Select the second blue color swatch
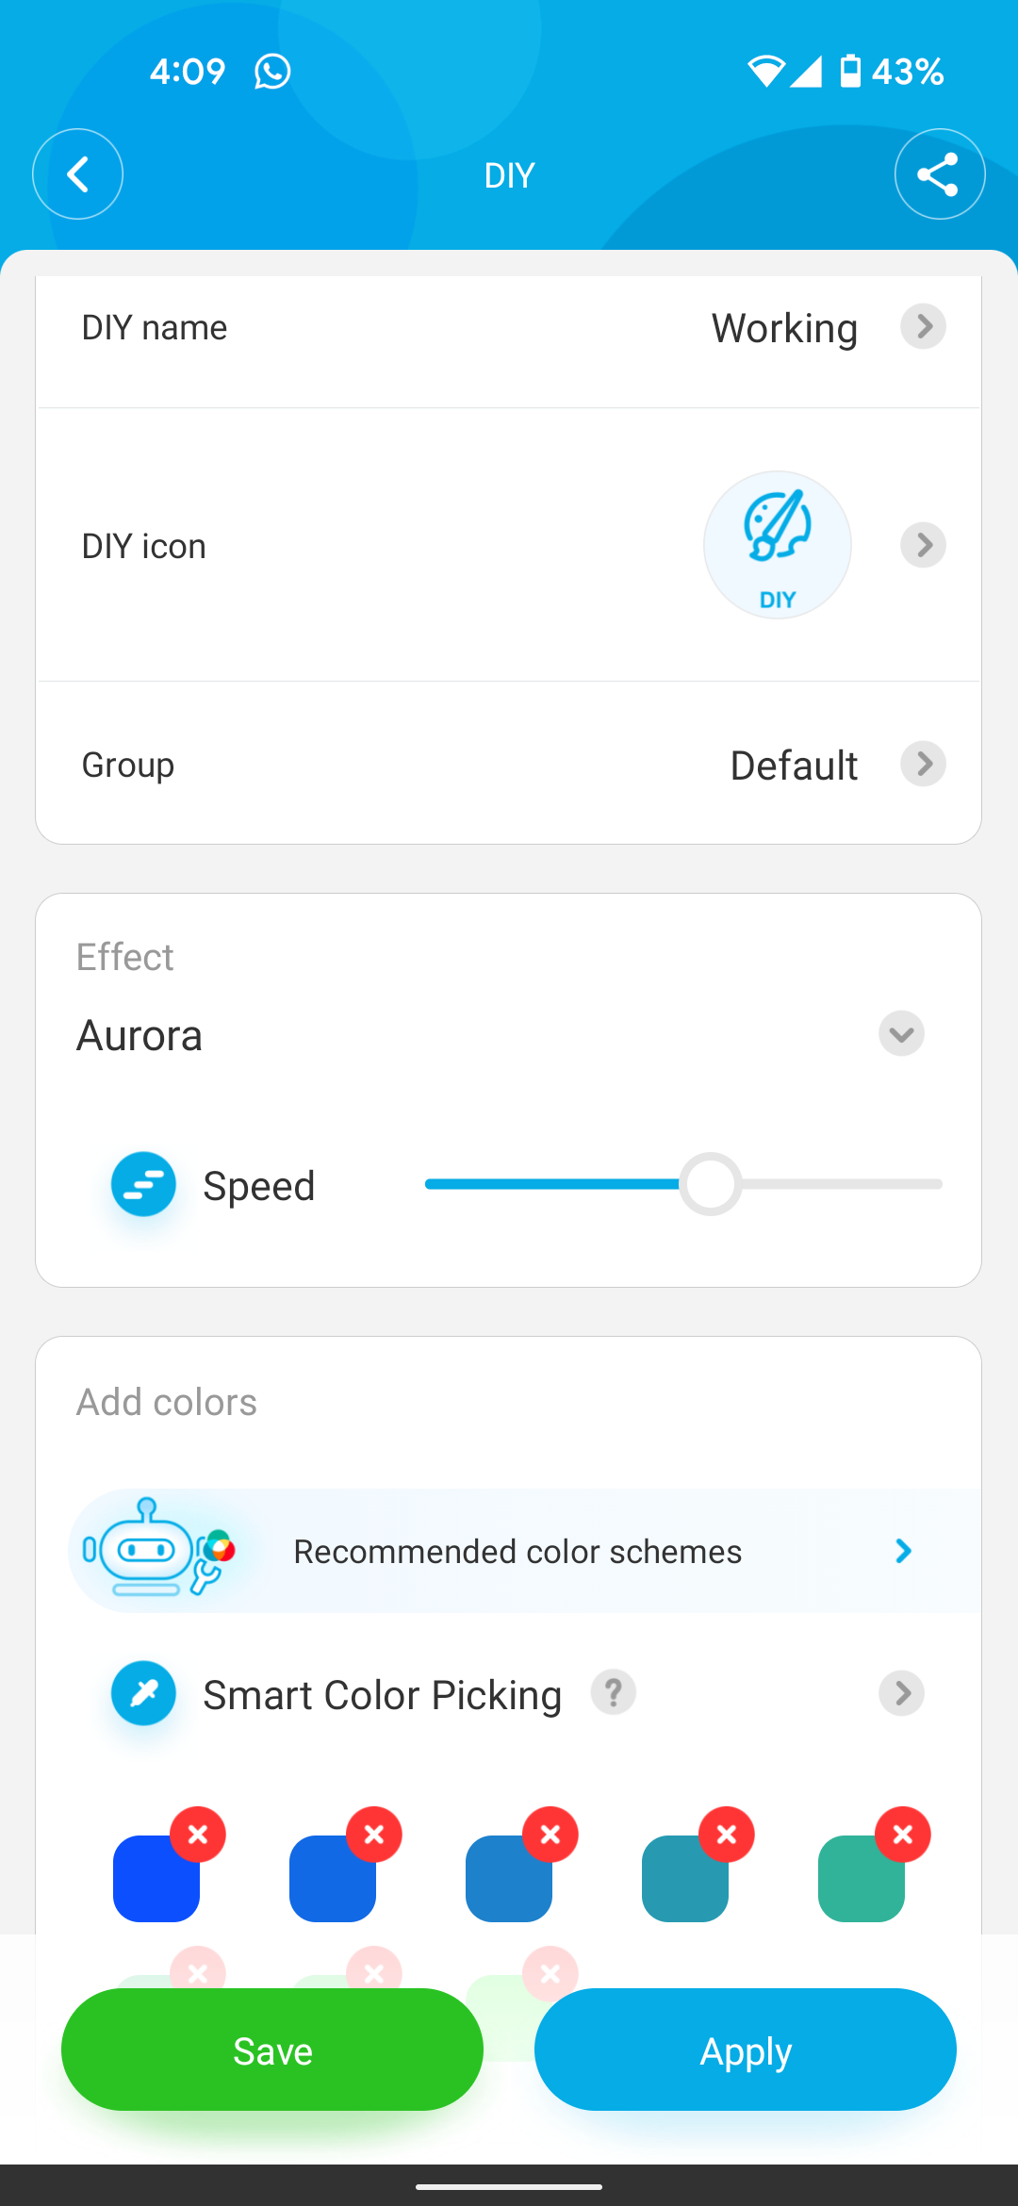This screenshot has height=2206, width=1018. coord(330,1882)
